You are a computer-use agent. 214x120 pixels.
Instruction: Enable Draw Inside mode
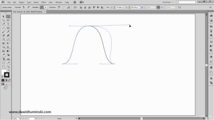click(x=9, y=84)
